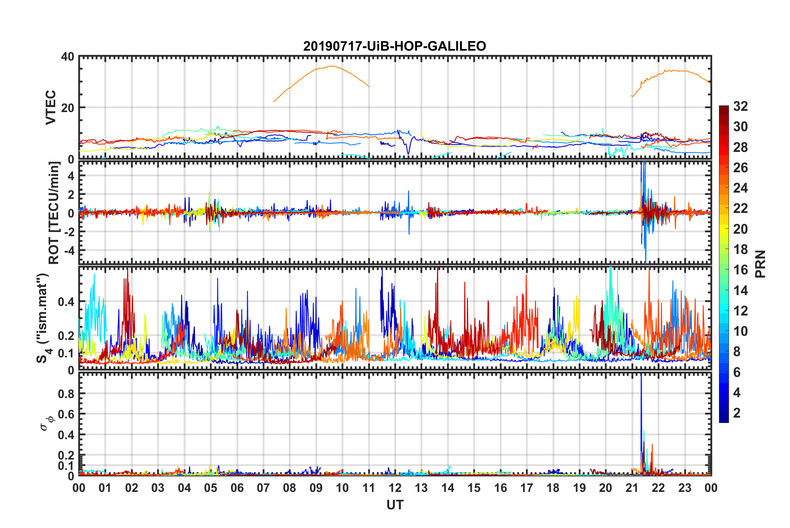Click x-axis hour tick label 09

tap(316, 488)
